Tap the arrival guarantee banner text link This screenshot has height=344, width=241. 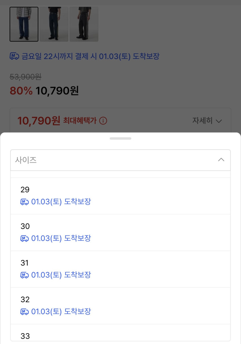click(90, 56)
